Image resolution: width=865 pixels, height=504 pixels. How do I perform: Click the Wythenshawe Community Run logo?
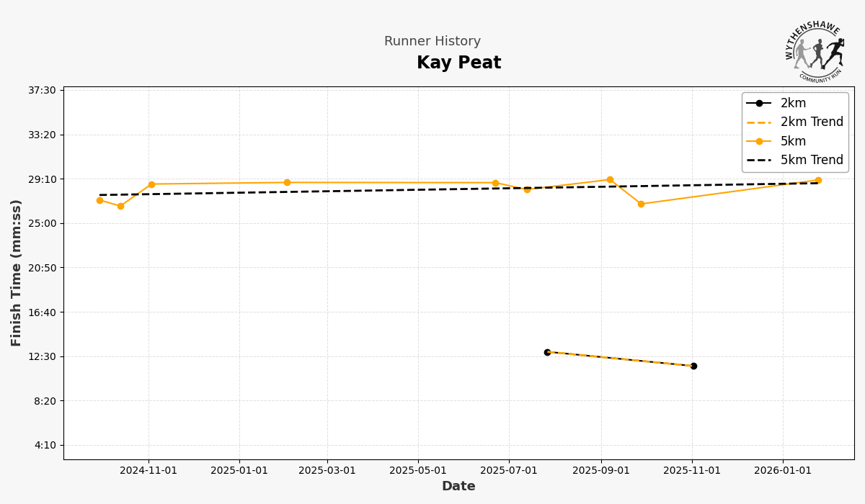click(815, 50)
